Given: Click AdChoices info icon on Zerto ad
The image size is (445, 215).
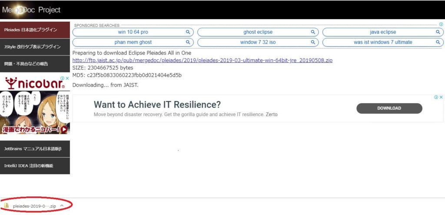Looking at the screenshot, I should [x=436, y=97].
